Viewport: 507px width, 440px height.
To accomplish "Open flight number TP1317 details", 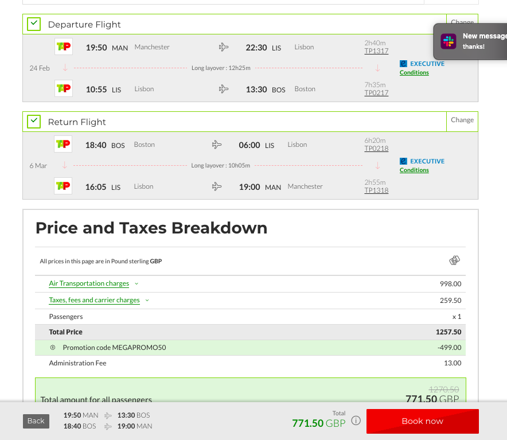I will [x=376, y=51].
